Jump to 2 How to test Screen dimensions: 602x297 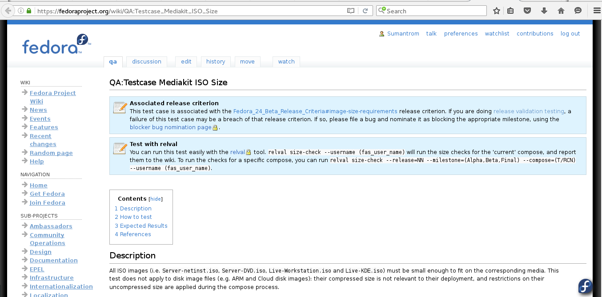pos(133,217)
